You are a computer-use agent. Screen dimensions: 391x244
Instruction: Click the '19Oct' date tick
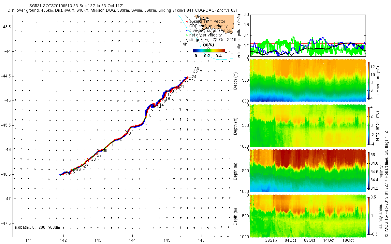coord(348,240)
